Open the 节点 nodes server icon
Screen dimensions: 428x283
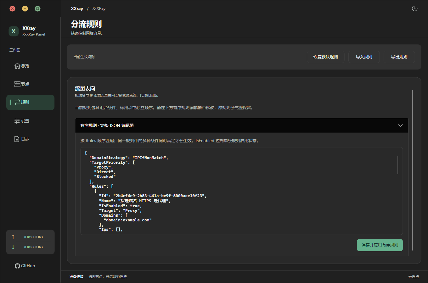click(17, 84)
